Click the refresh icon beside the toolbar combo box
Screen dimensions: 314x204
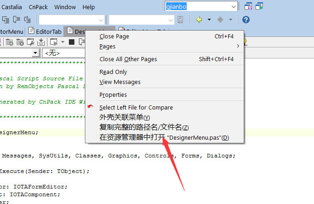point(181,20)
